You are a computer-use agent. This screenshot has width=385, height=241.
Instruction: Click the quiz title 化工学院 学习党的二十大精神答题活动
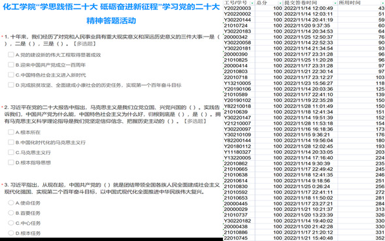(111, 14)
